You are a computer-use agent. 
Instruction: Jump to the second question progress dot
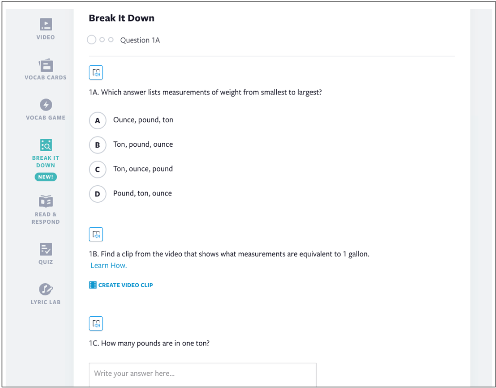click(x=102, y=40)
